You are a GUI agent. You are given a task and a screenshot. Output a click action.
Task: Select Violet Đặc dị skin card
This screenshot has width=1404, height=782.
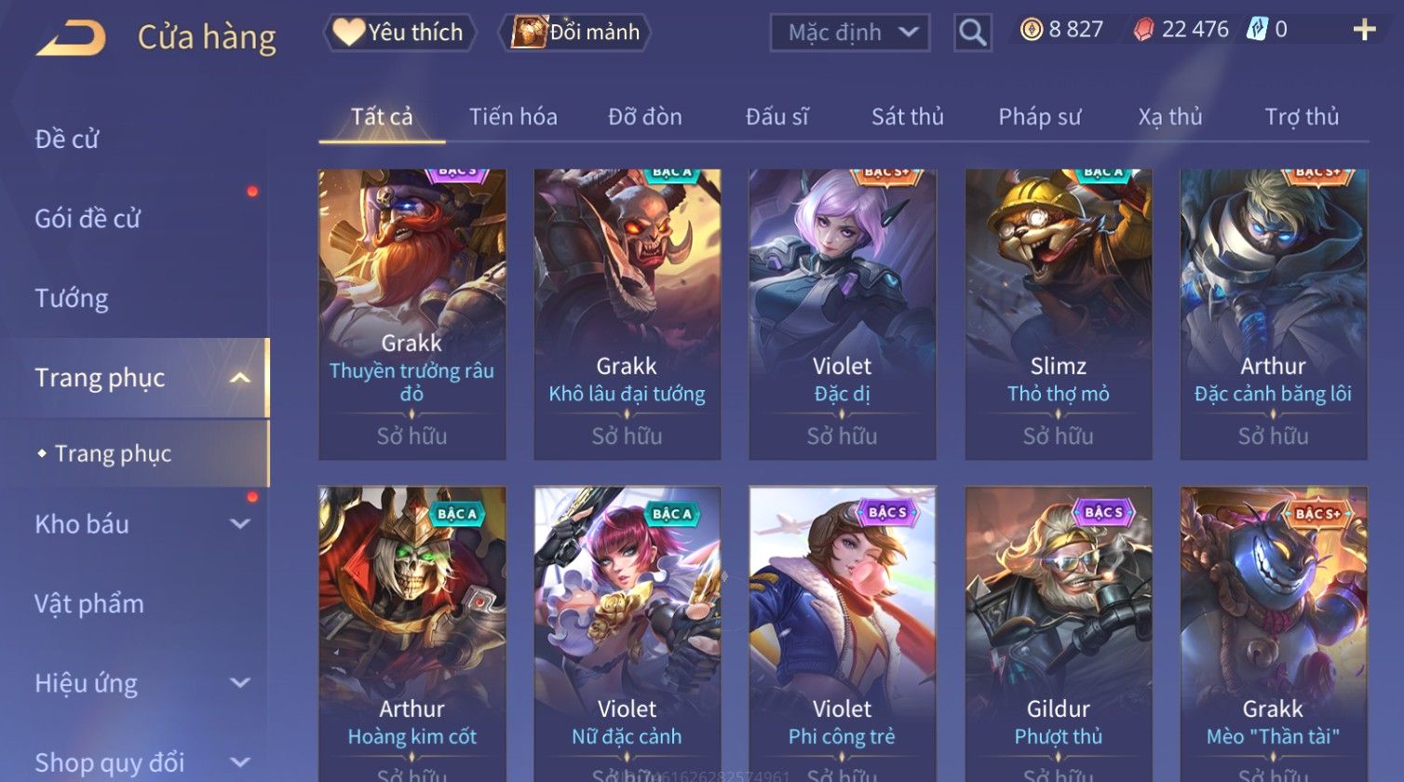point(842,315)
